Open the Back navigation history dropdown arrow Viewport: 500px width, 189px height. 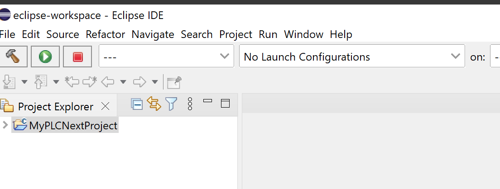[123, 82]
